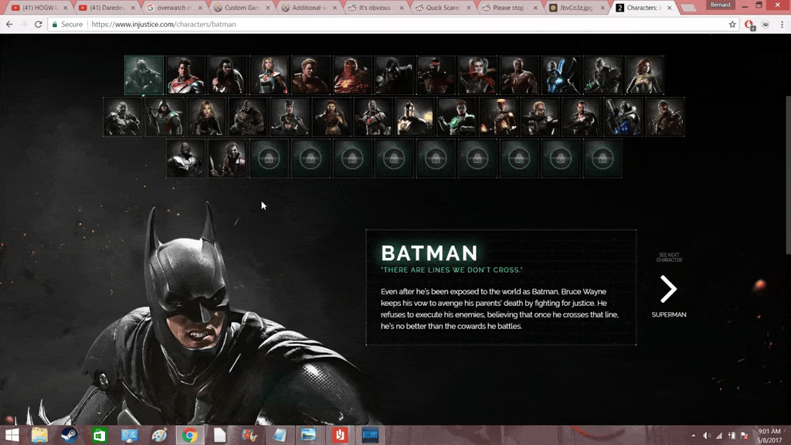Viewport: 791px width, 445px height.
Task: Choose the Supergirl character portrait
Action: click(x=269, y=75)
